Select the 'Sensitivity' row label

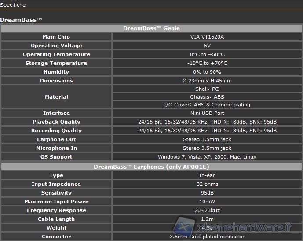(x=56, y=193)
